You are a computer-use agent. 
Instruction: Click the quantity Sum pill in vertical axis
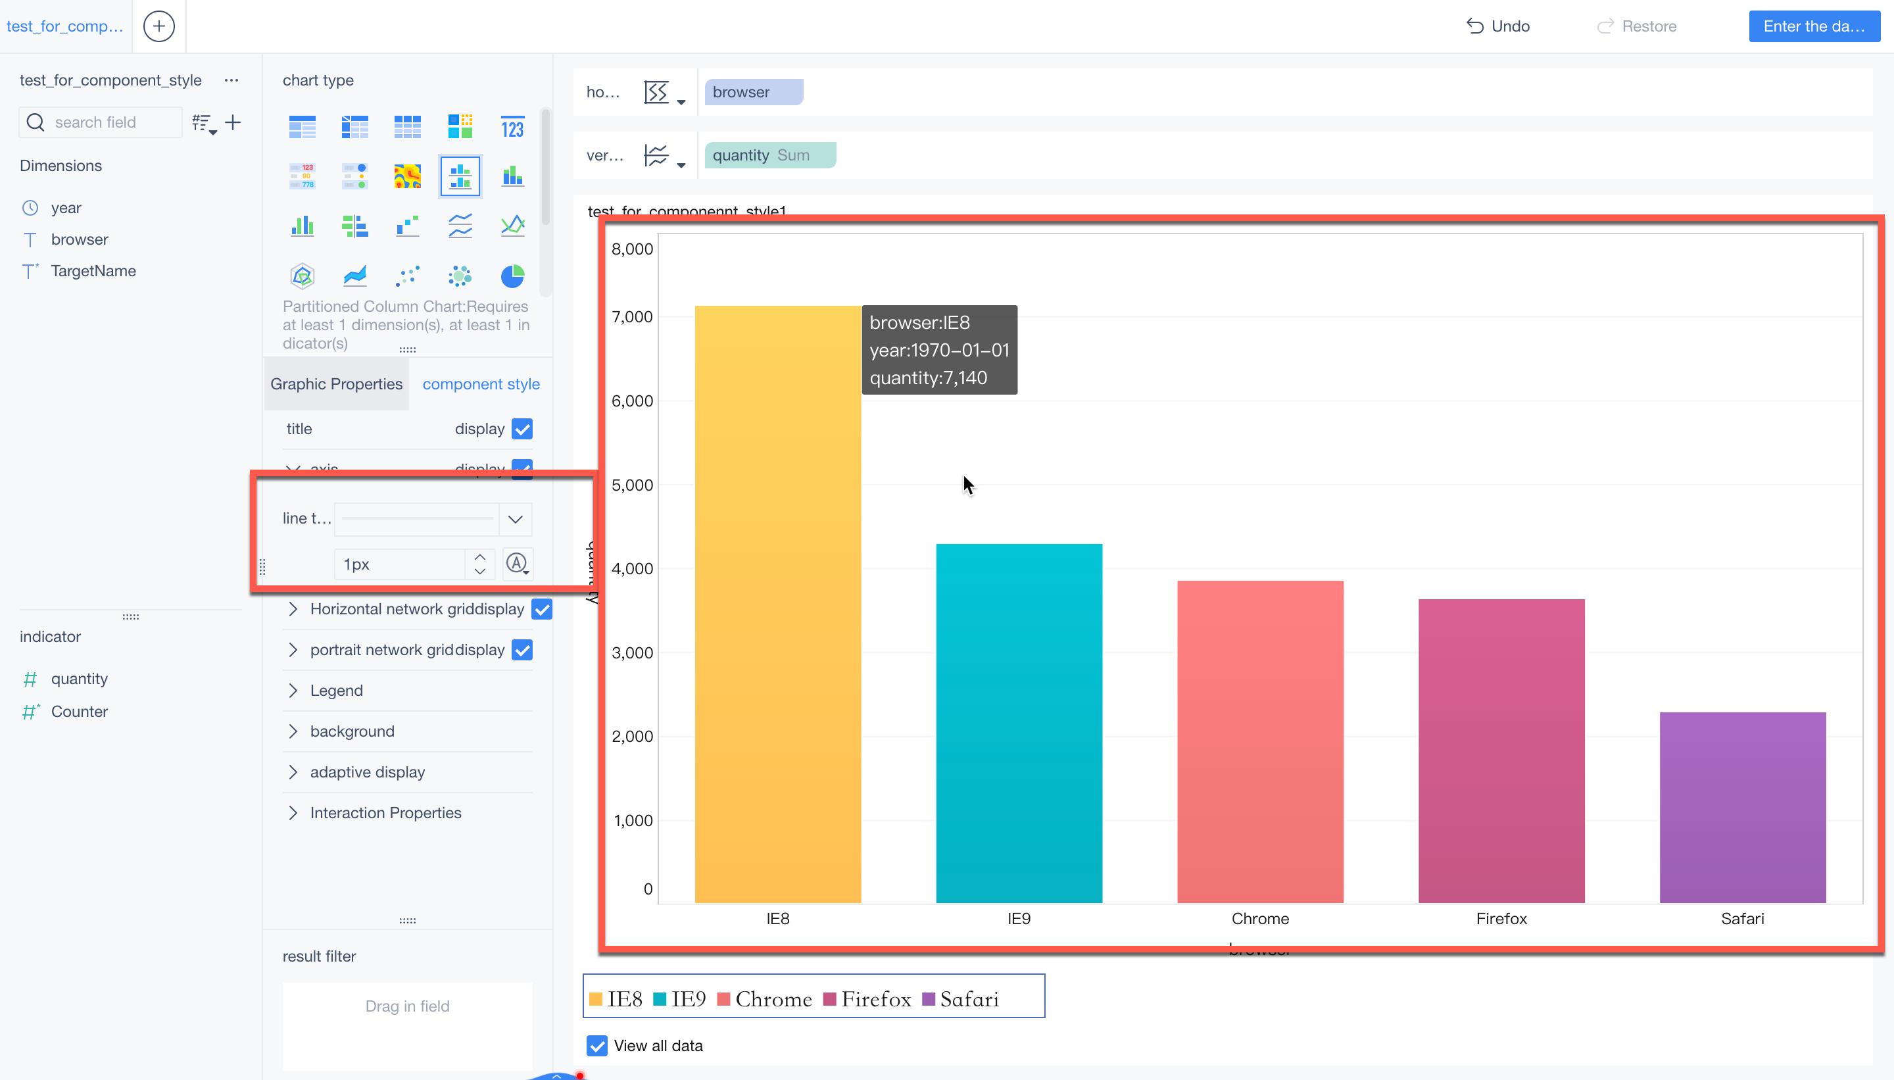769,155
